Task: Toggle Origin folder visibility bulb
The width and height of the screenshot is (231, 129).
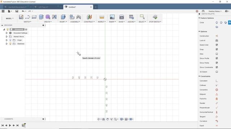Action: click(x=10, y=40)
